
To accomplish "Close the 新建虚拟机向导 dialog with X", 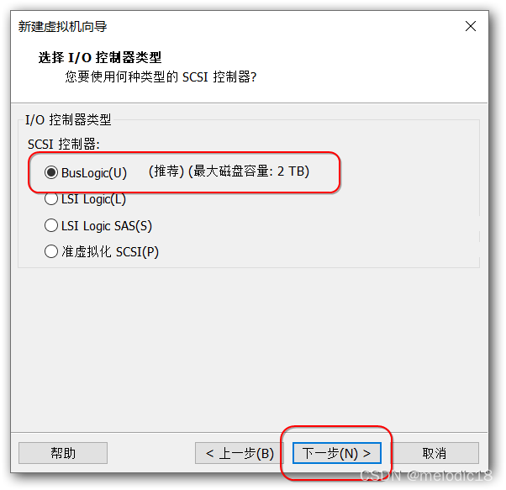I will tap(471, 26).
